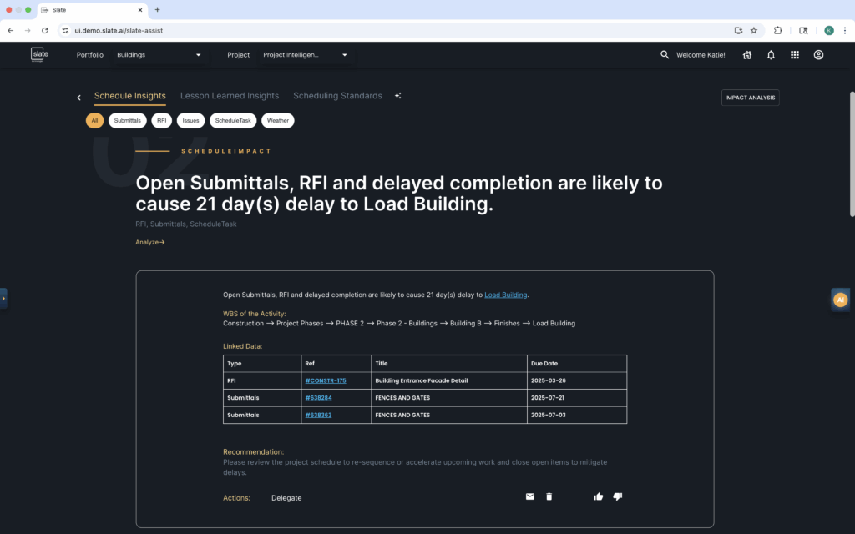Give a thumbs down to this insight
Viewport: 855px width, 534px height.
pyautogui.click(x=617, y=496)
